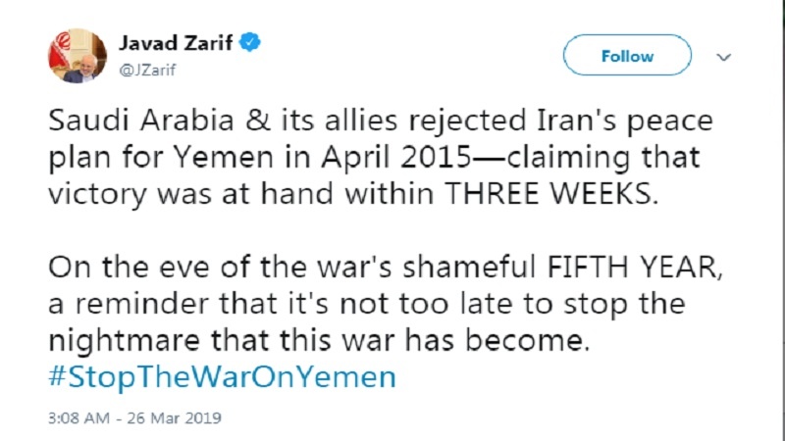Open Javad Zarif's profile avatar
The width and height of the screenshot is (785, 441).
tap(76, 55)
